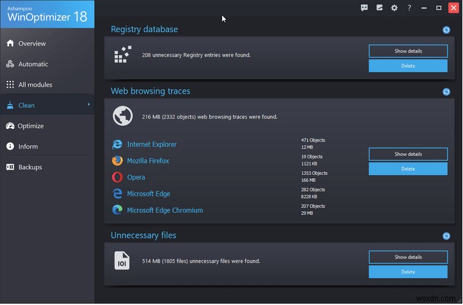
Task: Click the red Opera logo icon
Action: tap(117, 177)
